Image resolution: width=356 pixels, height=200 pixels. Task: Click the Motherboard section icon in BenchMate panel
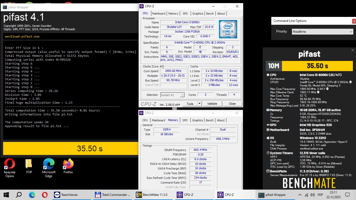(x=268, y=130)
